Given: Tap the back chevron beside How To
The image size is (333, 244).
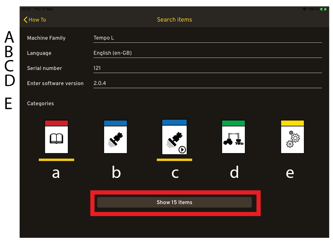Looking at the screenshot, I should (x=25, y=20).
